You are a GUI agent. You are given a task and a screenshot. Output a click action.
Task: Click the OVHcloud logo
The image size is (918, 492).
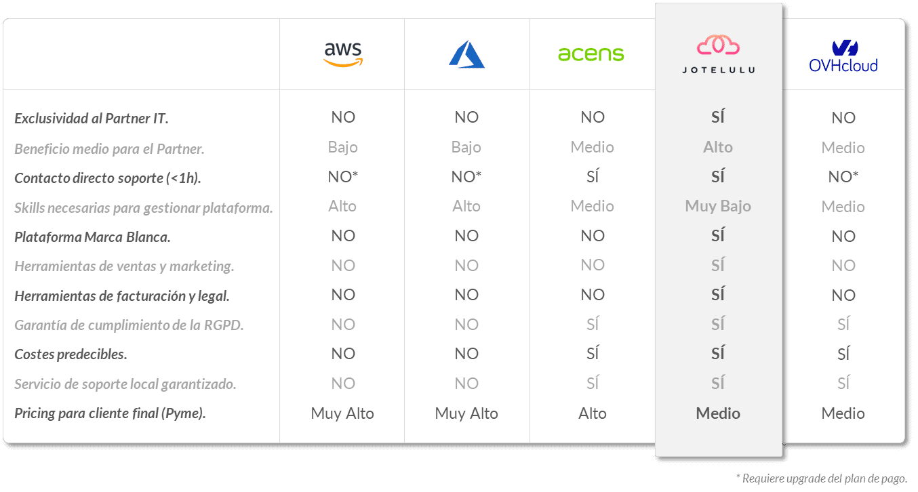[843, 56]
